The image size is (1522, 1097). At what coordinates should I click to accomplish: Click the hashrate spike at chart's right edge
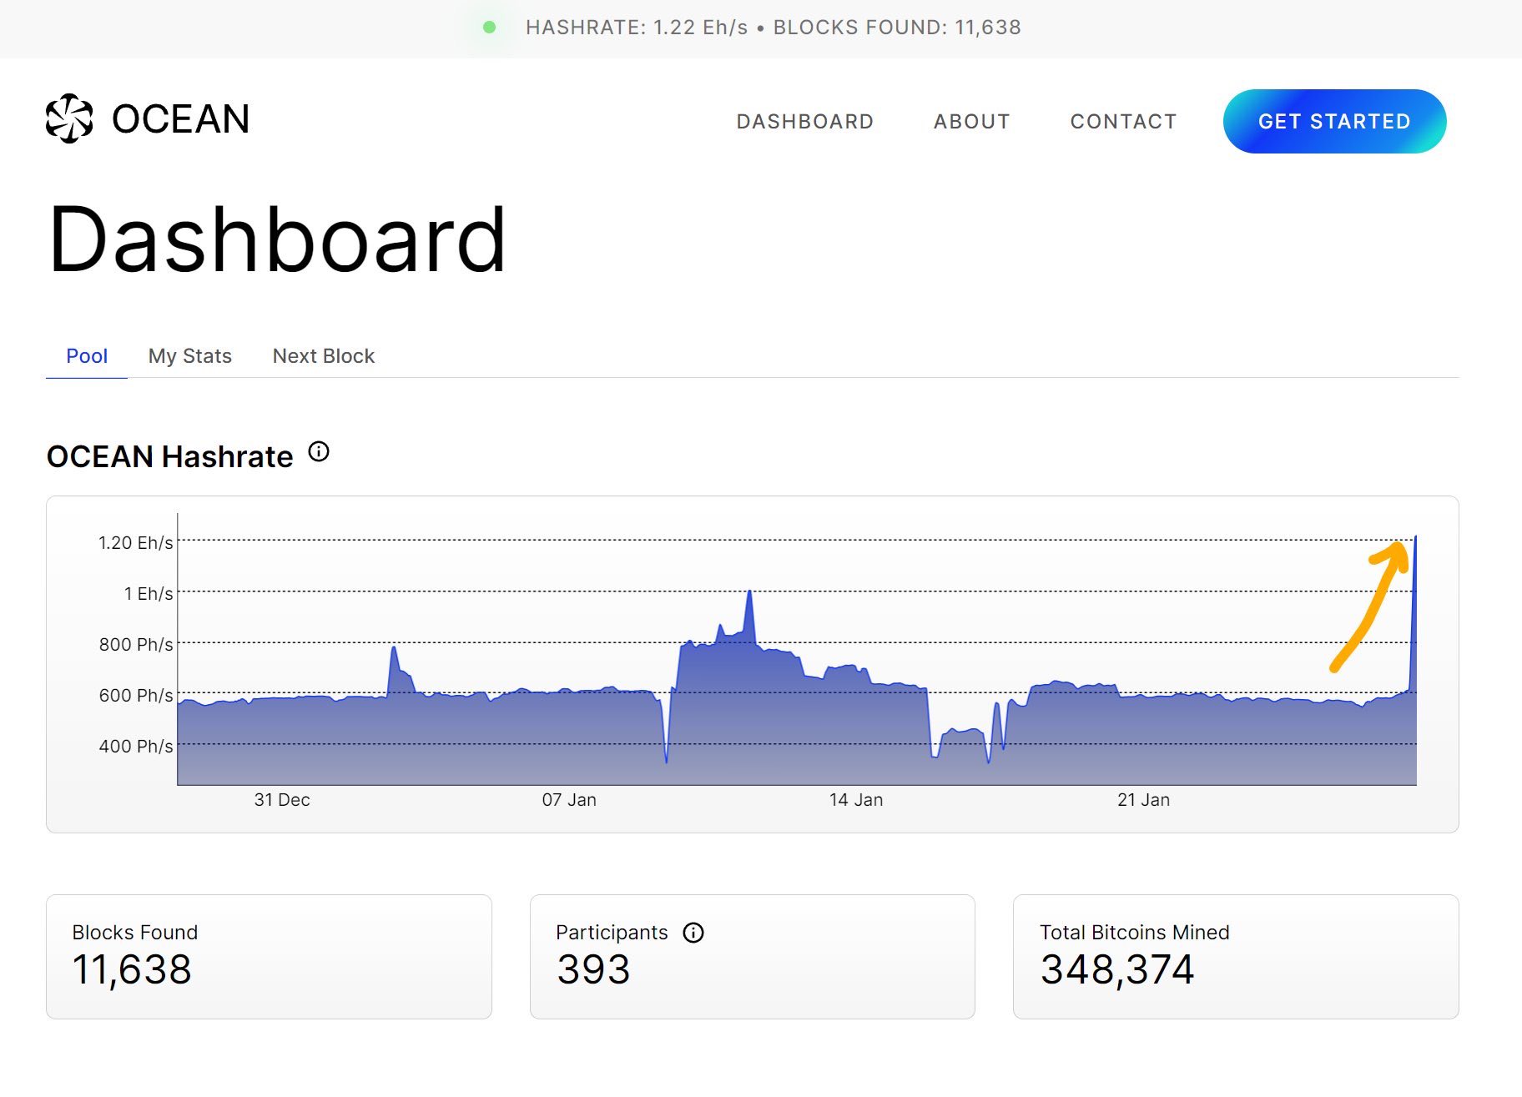1414,584
